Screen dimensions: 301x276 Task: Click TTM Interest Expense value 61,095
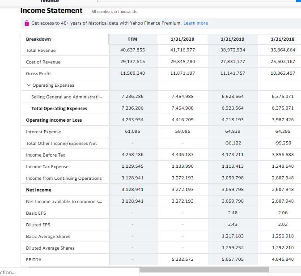pos(132,131)
